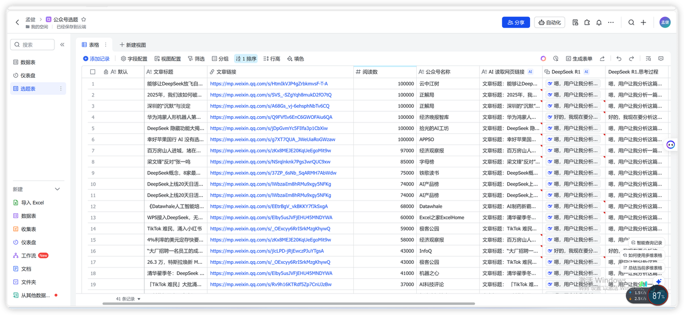Screen dimensions: 684x315
Task: Click 总结当前多维表格 suggestion chip
Action: click(642, 268)
